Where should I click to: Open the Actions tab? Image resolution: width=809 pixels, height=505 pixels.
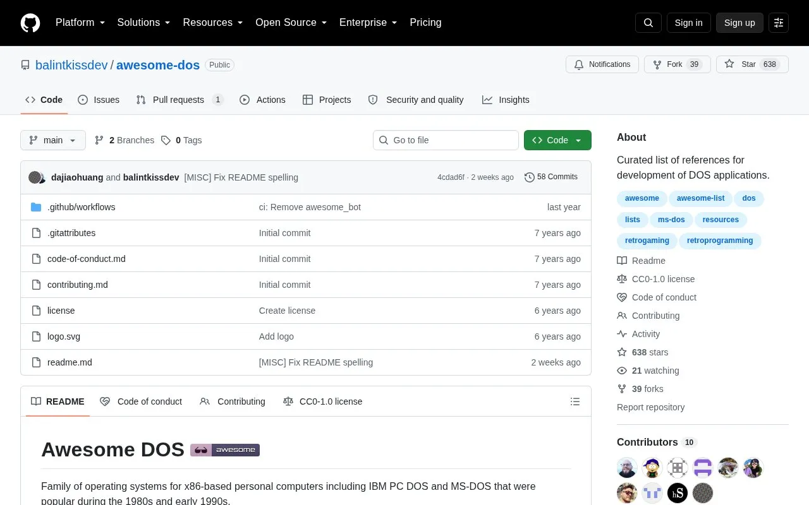[x=262, y=100]
